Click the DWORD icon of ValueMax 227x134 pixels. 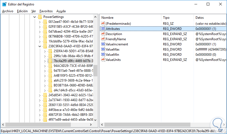(x=103, y=49)
